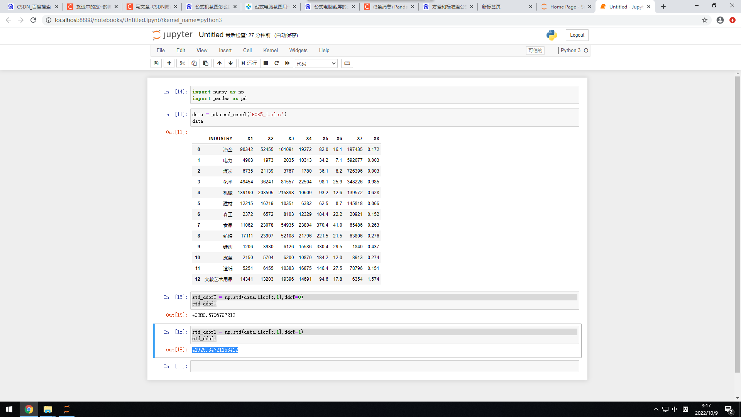Copy selected cells icon
This screenshot has height=417, width=741.
[x=194, y=63]
